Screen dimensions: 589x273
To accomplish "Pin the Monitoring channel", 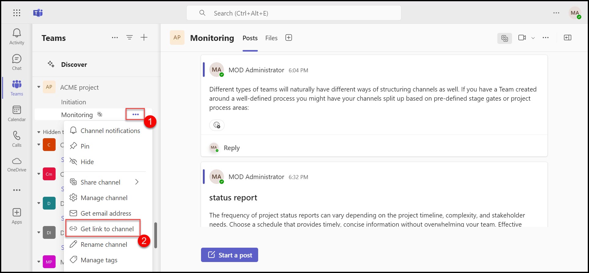I will coord(85,146).
